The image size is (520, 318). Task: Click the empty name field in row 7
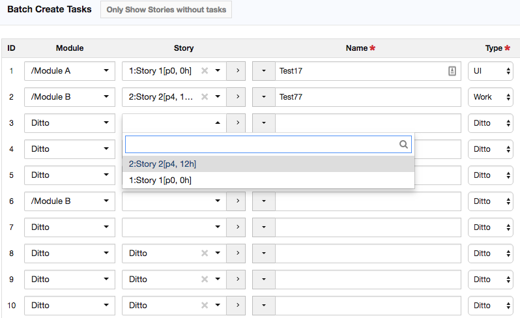point(368,227)
